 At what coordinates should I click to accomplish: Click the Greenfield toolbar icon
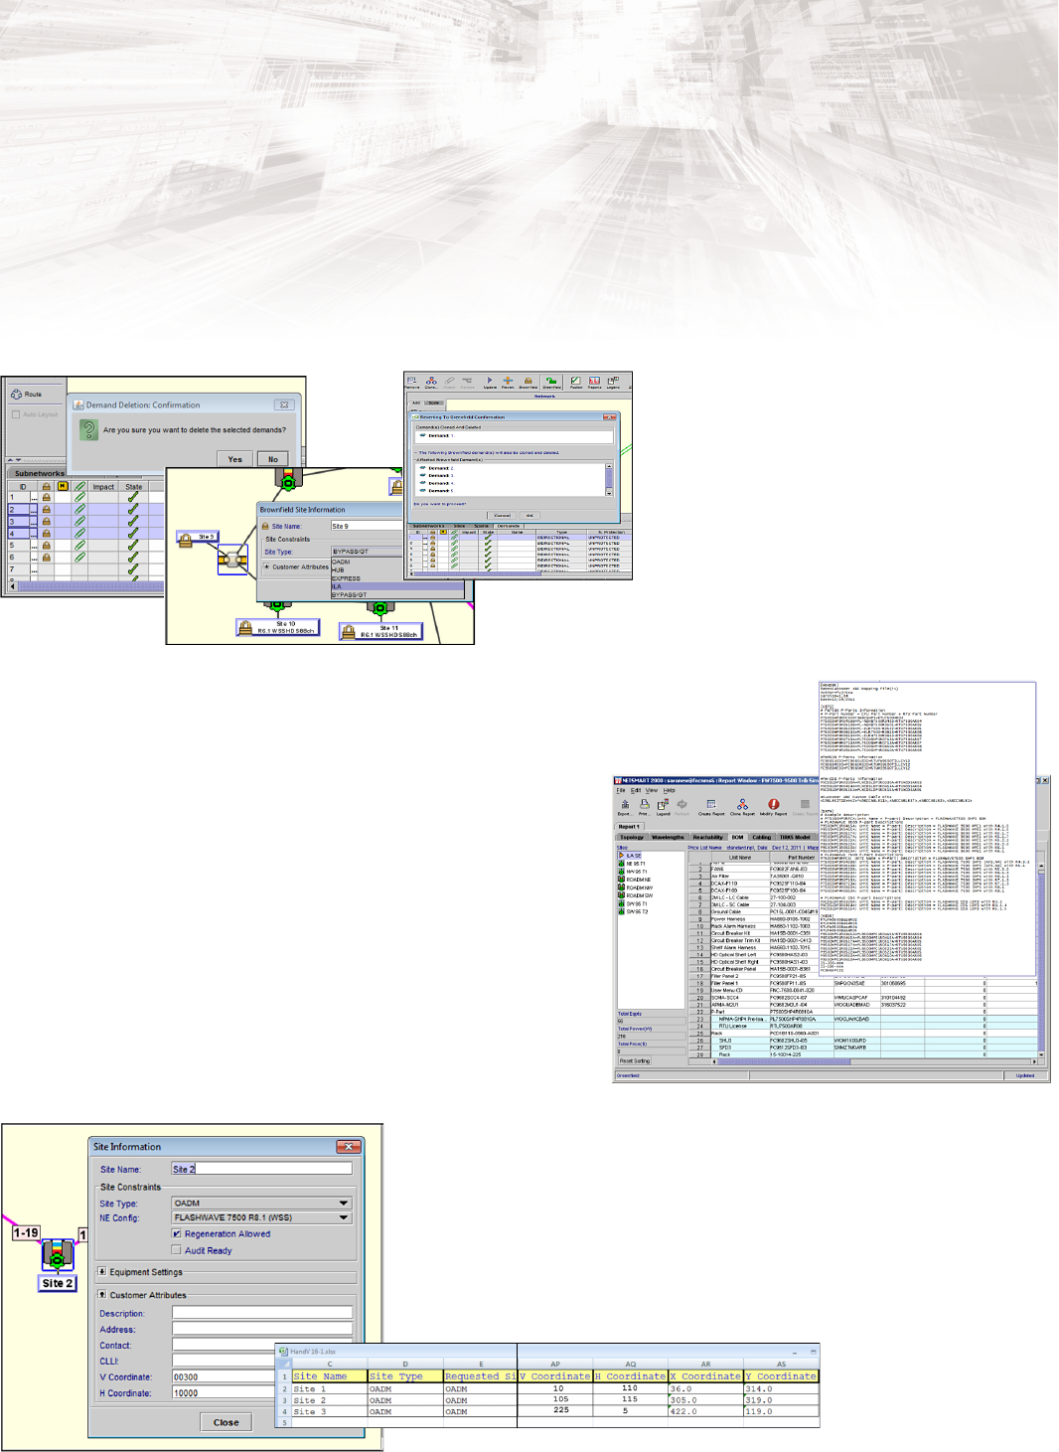click(x=551, y=382)
